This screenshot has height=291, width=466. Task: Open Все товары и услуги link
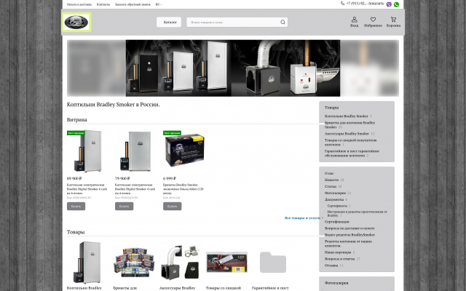coord(304,218)
